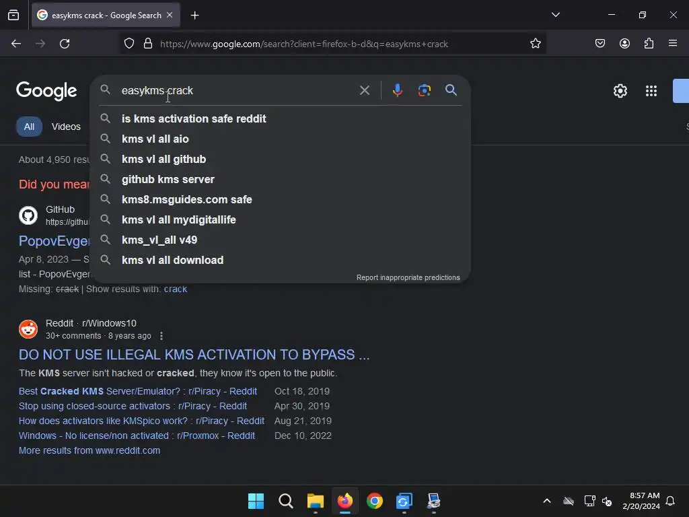The width and height of the screenshot is (689, 517).
Task: Open taskbar Search
Action: pos(285,501)
